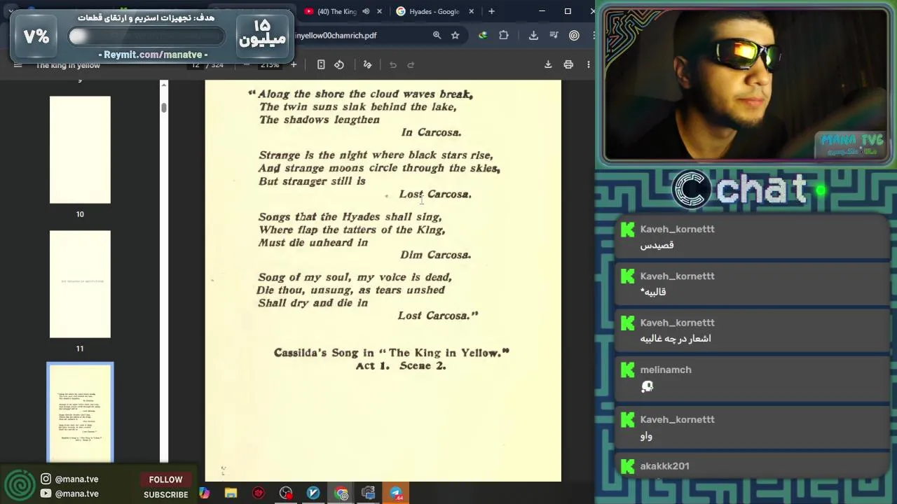Open the monitor-shaped app in taskbar
This screenshot has width=897, height=504.
(x=369, y=493)
